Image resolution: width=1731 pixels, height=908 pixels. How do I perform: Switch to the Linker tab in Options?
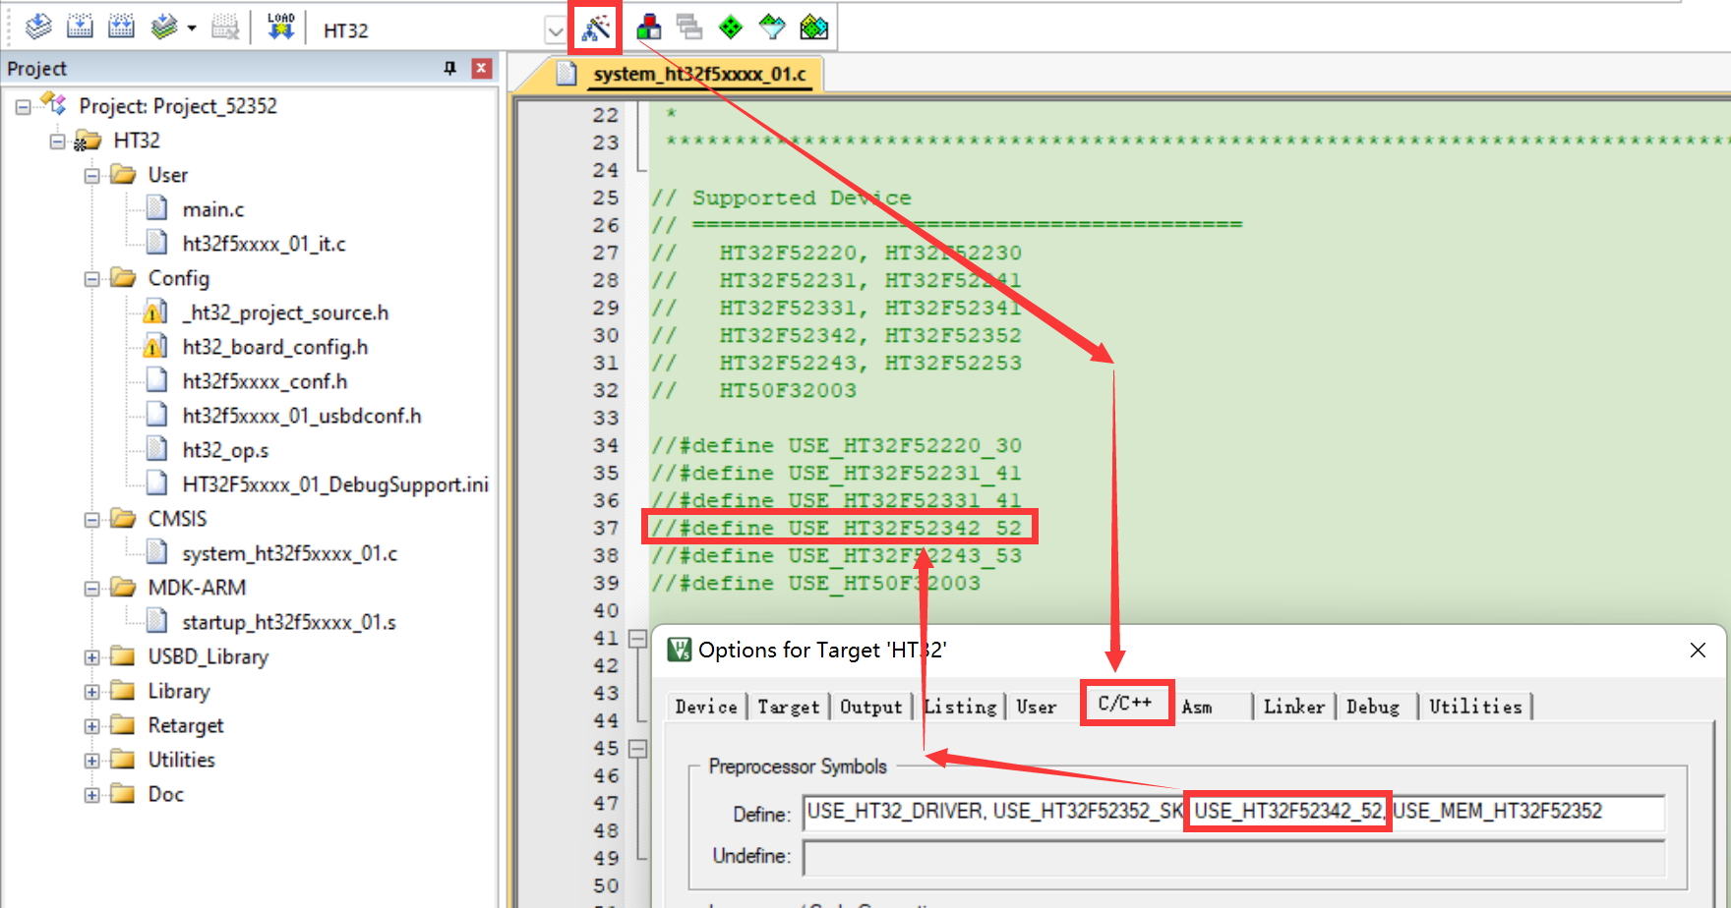point(1293,707)
